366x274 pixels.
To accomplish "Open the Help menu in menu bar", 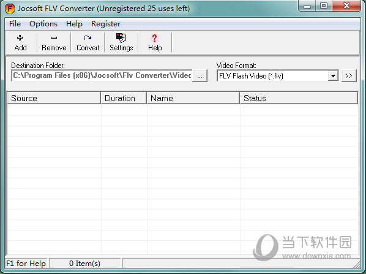I will 74,24.
